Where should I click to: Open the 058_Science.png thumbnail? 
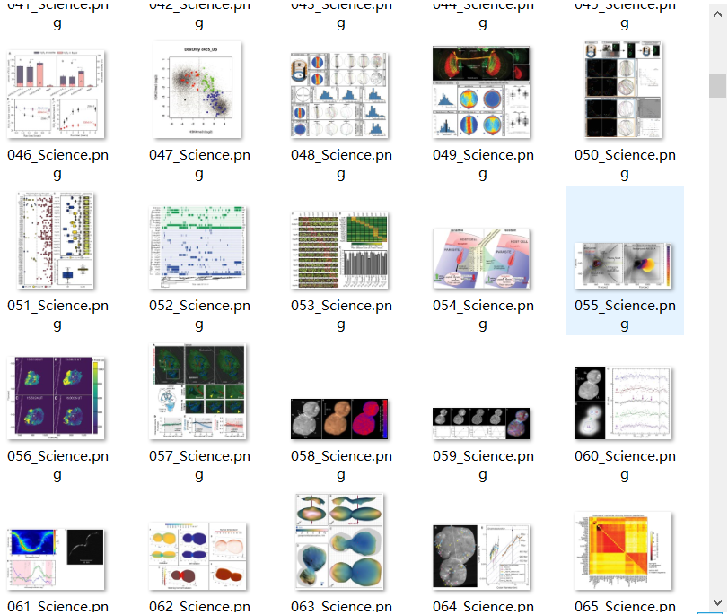pos(339,419)
